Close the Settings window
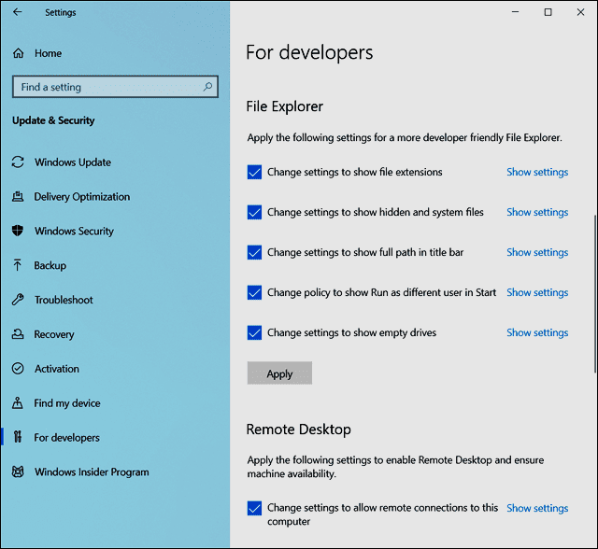Screen dimensions: 598x549 (580, 12)
